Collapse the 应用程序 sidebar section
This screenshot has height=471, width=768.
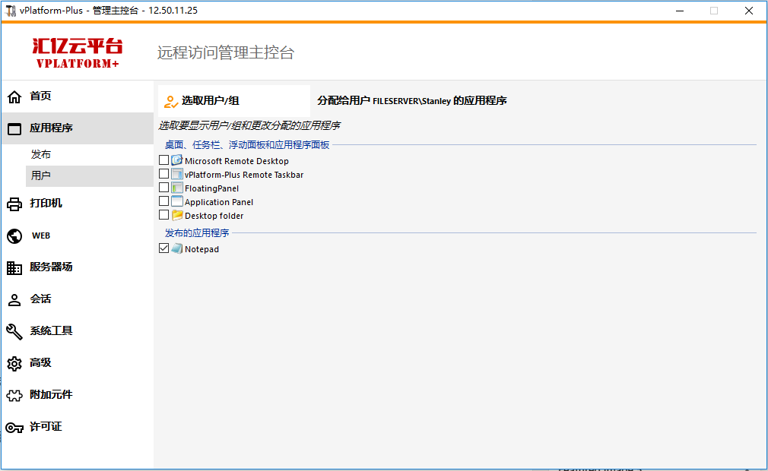(51, 128)
